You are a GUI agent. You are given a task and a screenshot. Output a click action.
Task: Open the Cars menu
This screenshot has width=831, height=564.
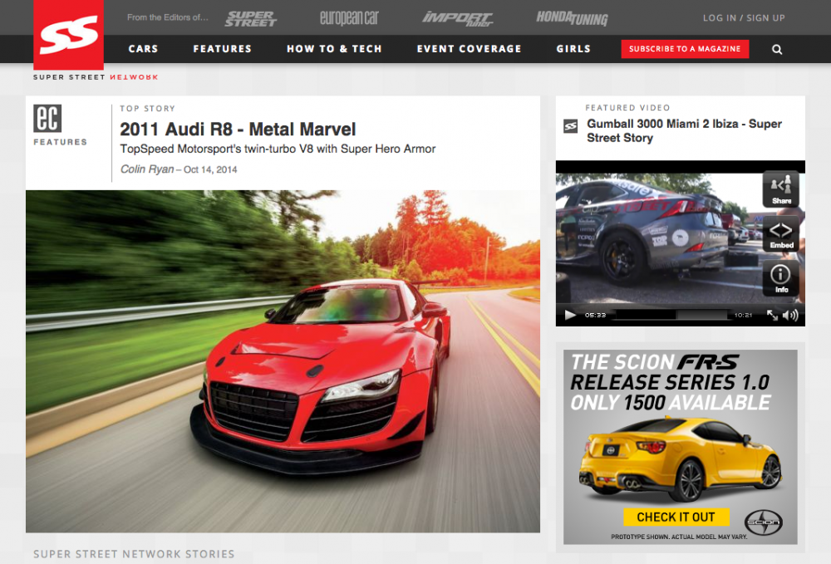(143, 49)
